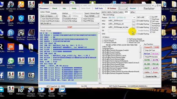Open the Scenario dropdown Flash + UI Options
Screen dimensions: 177x99
(x=49, y=16)
